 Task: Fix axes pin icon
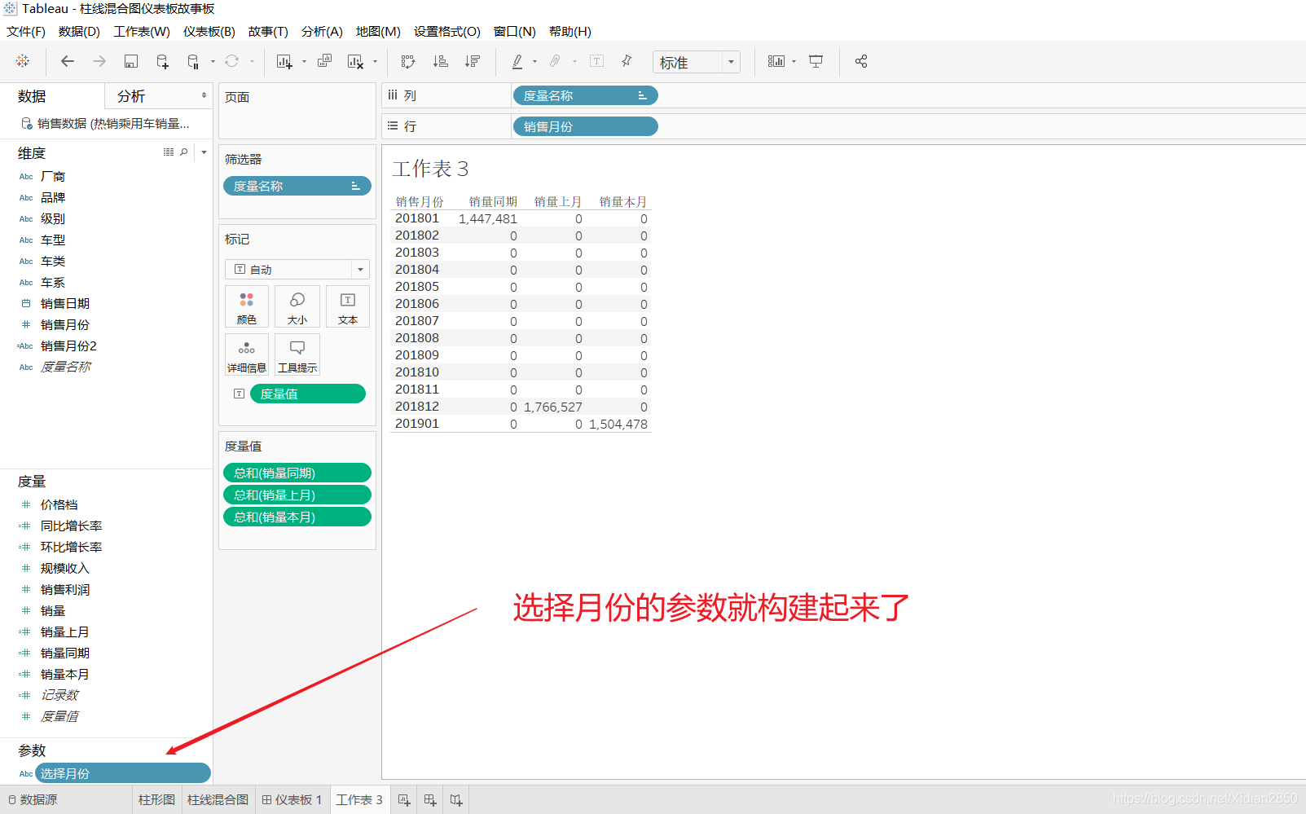click(627, 61)
